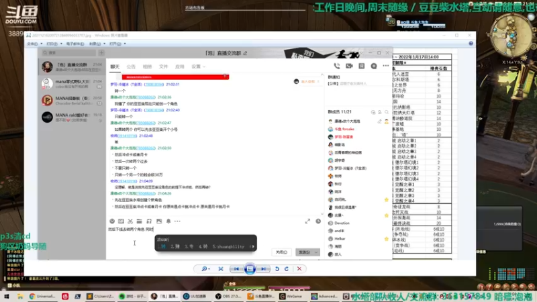Click the 关闭 close chat button
537x302 pixels.
tap(281, 252)
